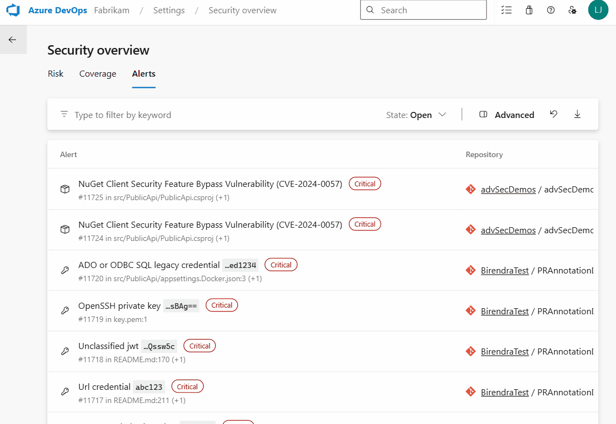
Task: Click the key icon next to OpenSSH private key
Action: pos(65,310)
